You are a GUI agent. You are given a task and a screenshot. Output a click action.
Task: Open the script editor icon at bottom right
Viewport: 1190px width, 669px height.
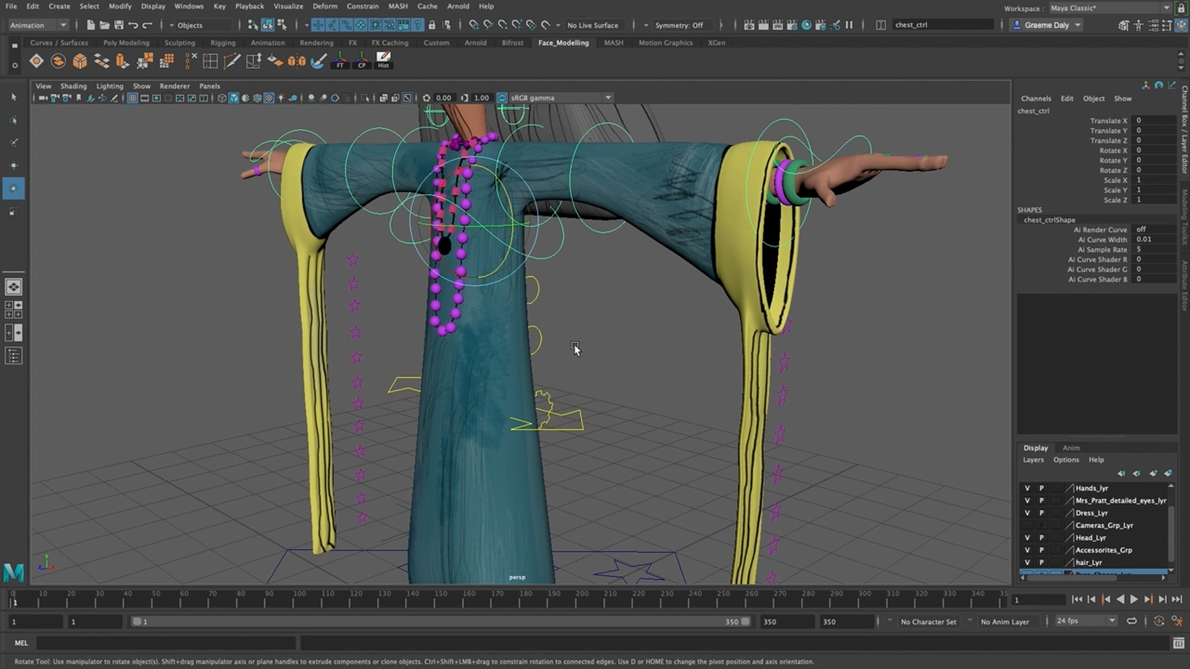pyautogui.click(x=1179, y=643)
